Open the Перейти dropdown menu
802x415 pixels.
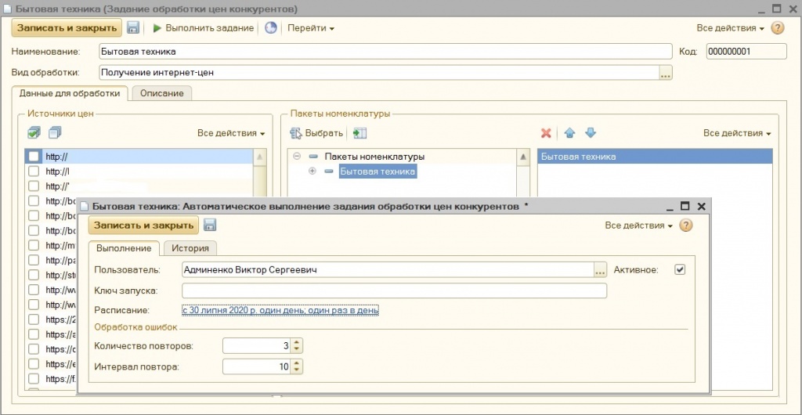(310, 28)
